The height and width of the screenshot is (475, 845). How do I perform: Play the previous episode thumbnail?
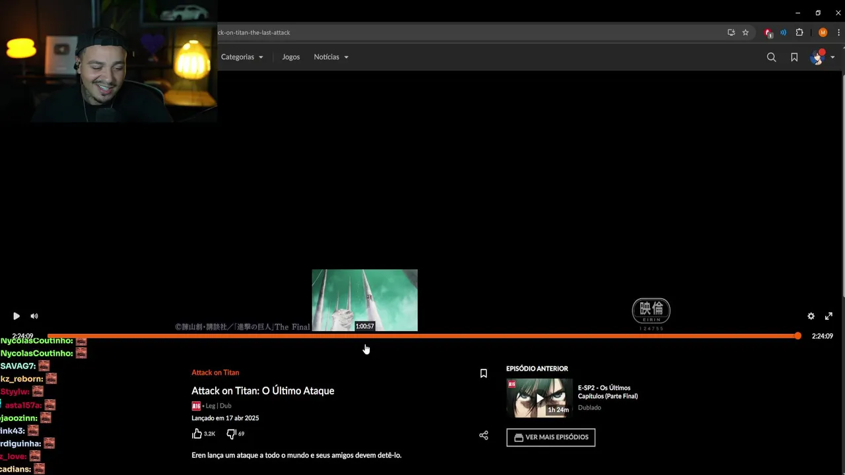539,398
